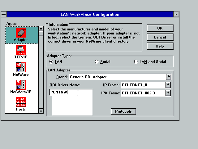Screen dimensions: 198x149
Task: Click the Areas list scroll up arrow
Action: tap(41, 29)
